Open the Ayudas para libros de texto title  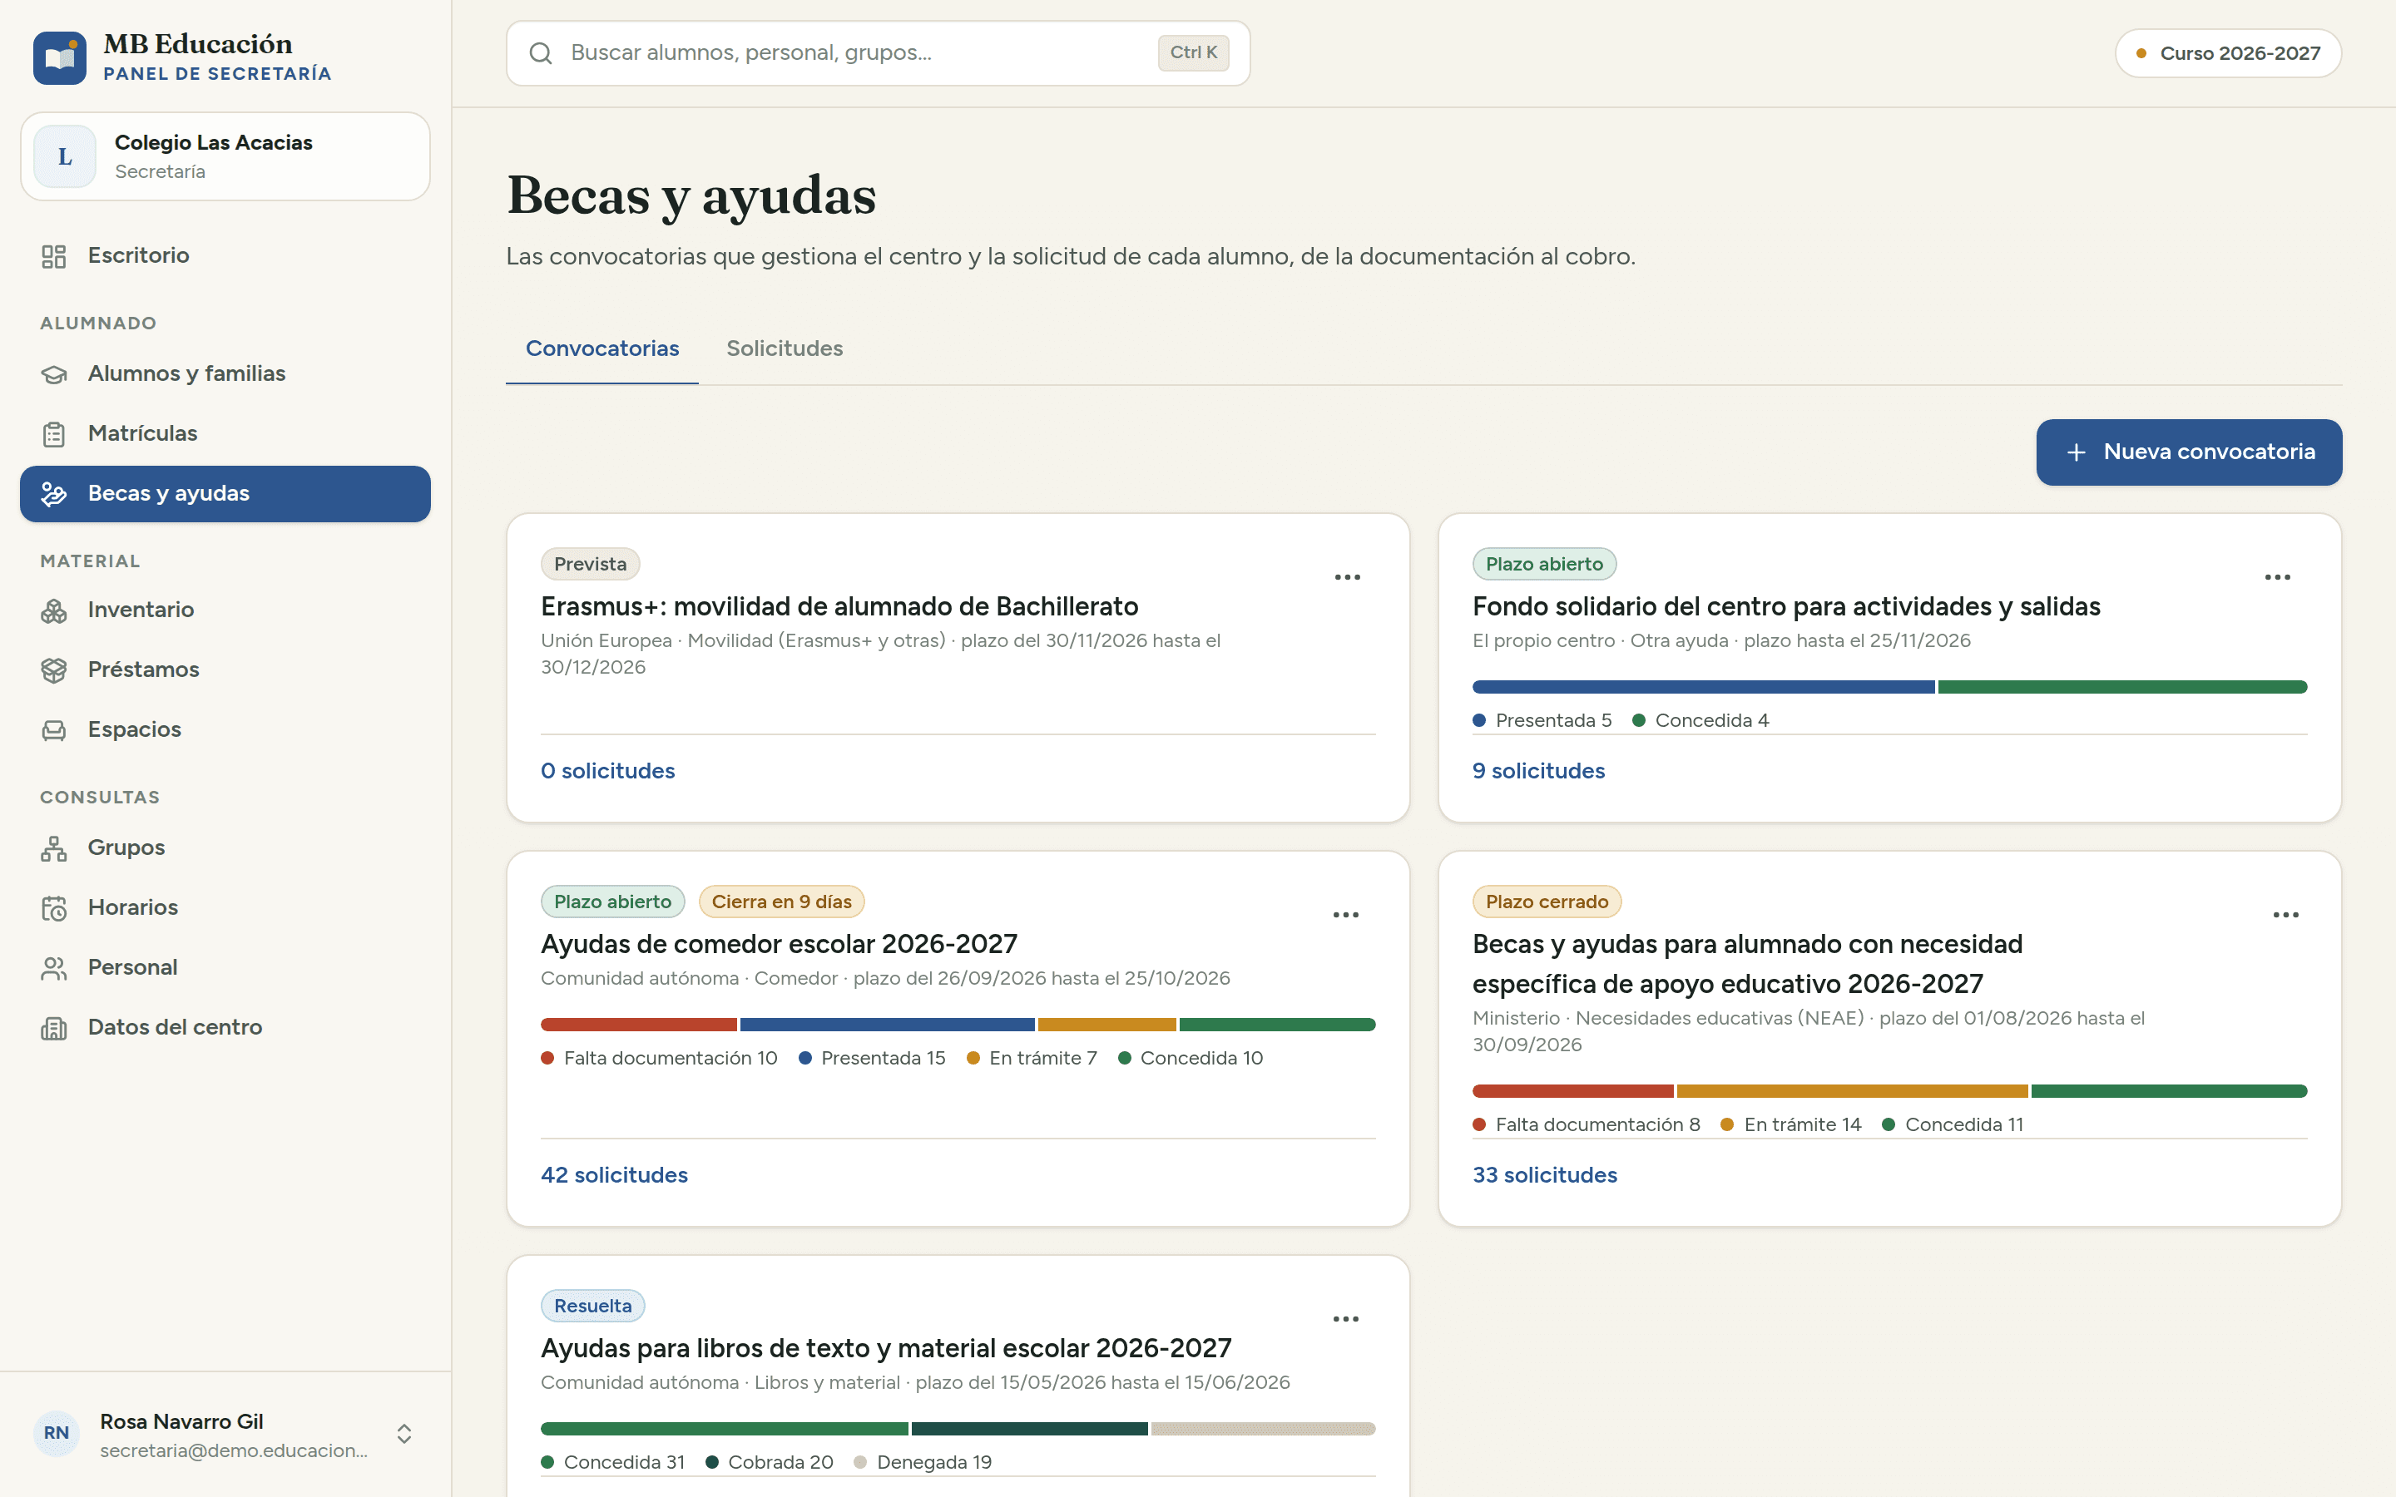pos(886,1348)
